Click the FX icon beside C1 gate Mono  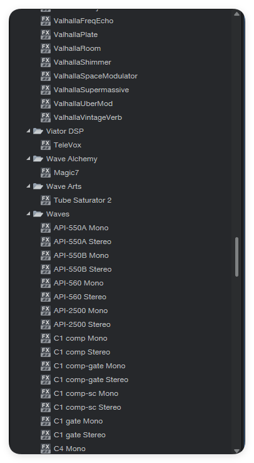click(46, 421)
